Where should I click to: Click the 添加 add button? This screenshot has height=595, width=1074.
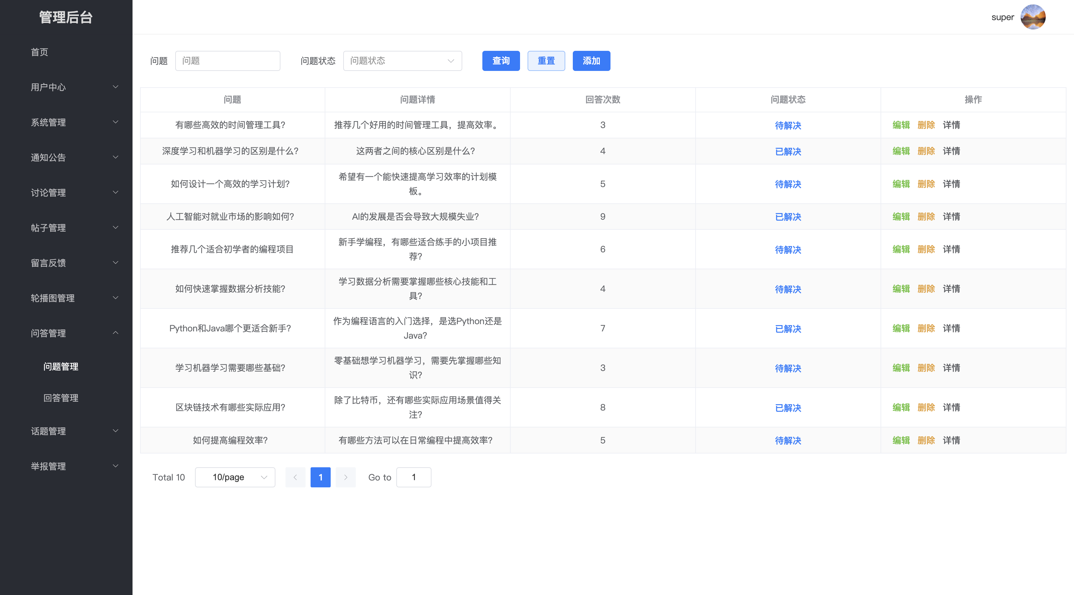pyautogui.click(x=591, y=61)
